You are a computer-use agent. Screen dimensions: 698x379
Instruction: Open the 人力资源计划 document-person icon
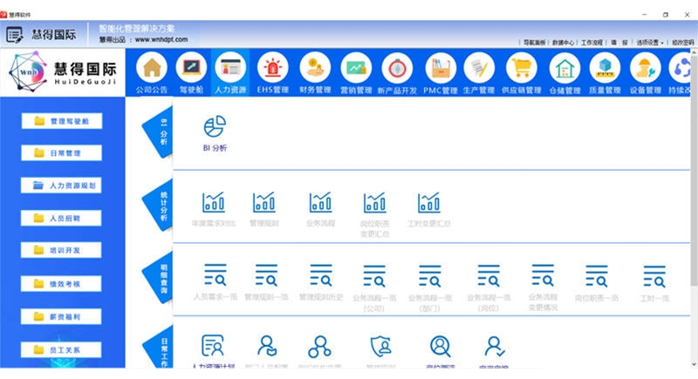pos(213,346)
